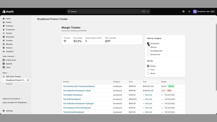This screenshot has height=122, width=217.
Task: Go to Customers in the sidebar
Action: coord(10,30)
